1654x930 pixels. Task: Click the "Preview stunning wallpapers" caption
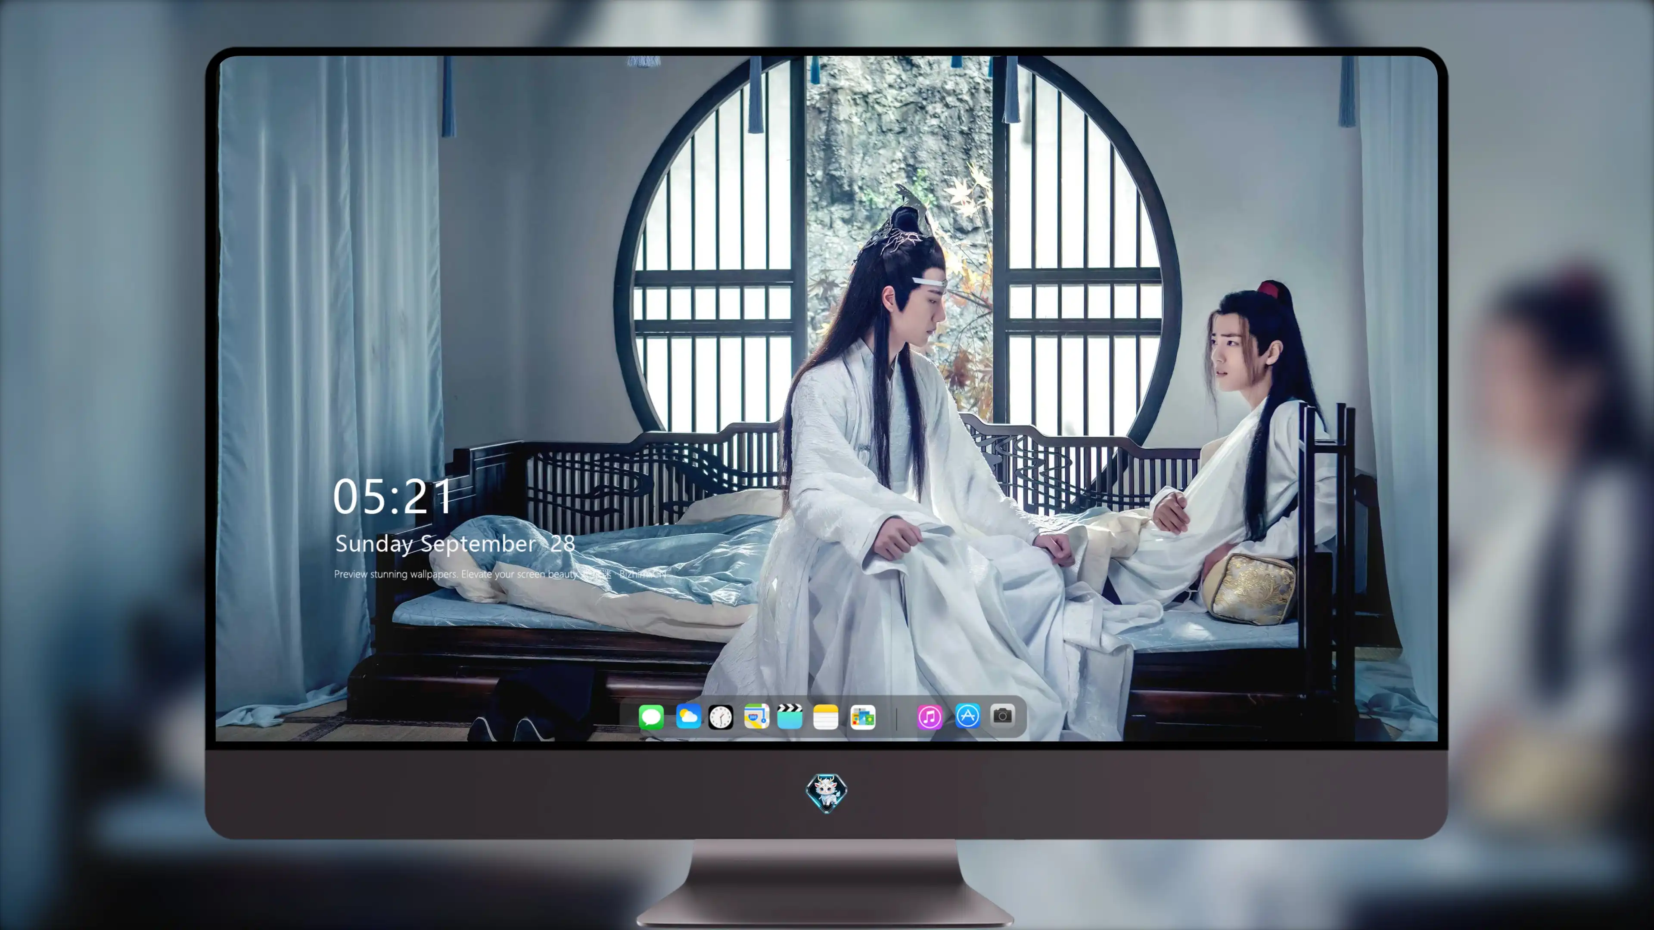pos(501,574)
